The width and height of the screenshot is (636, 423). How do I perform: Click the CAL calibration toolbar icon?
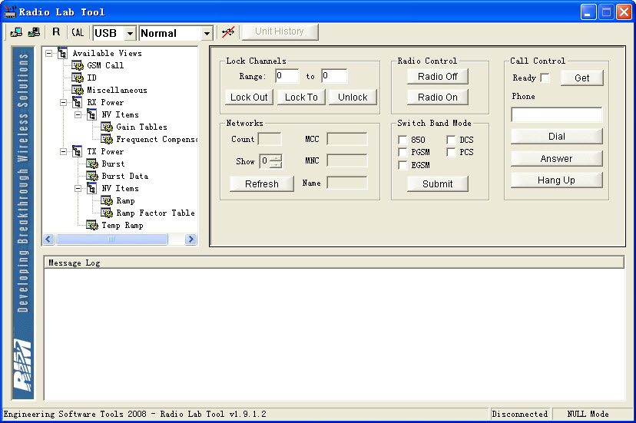tap(78, 32)
